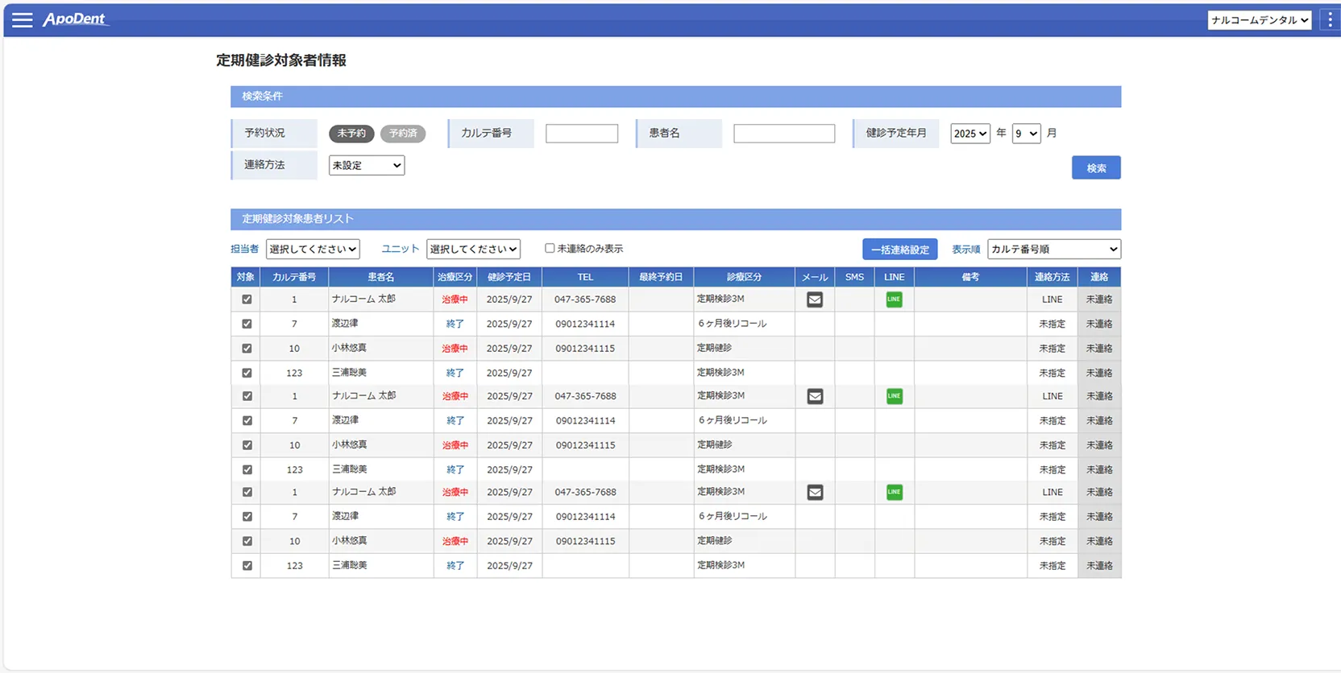Viewport: 1341px width, 673px height.
Task: Open the ナルコームデンタル clinic dropdown
Action: 1259,20
